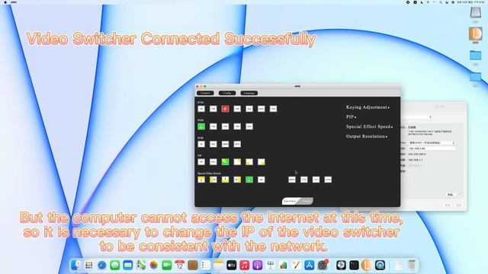Open Notes from the Dock
The image size is (488, 274).
coord(219,265)
